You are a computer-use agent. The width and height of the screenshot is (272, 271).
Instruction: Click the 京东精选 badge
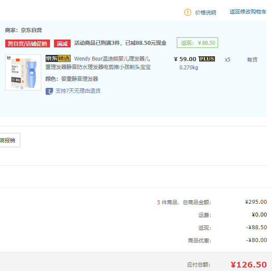coord(58,58)
